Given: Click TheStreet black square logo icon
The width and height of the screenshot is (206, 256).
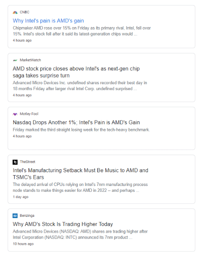Looking at the screenshot, I should pos(15,162).
